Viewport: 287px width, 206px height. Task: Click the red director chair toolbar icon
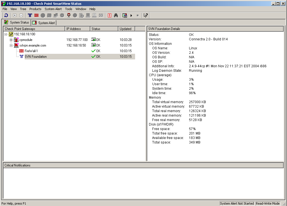pos(69,15)
